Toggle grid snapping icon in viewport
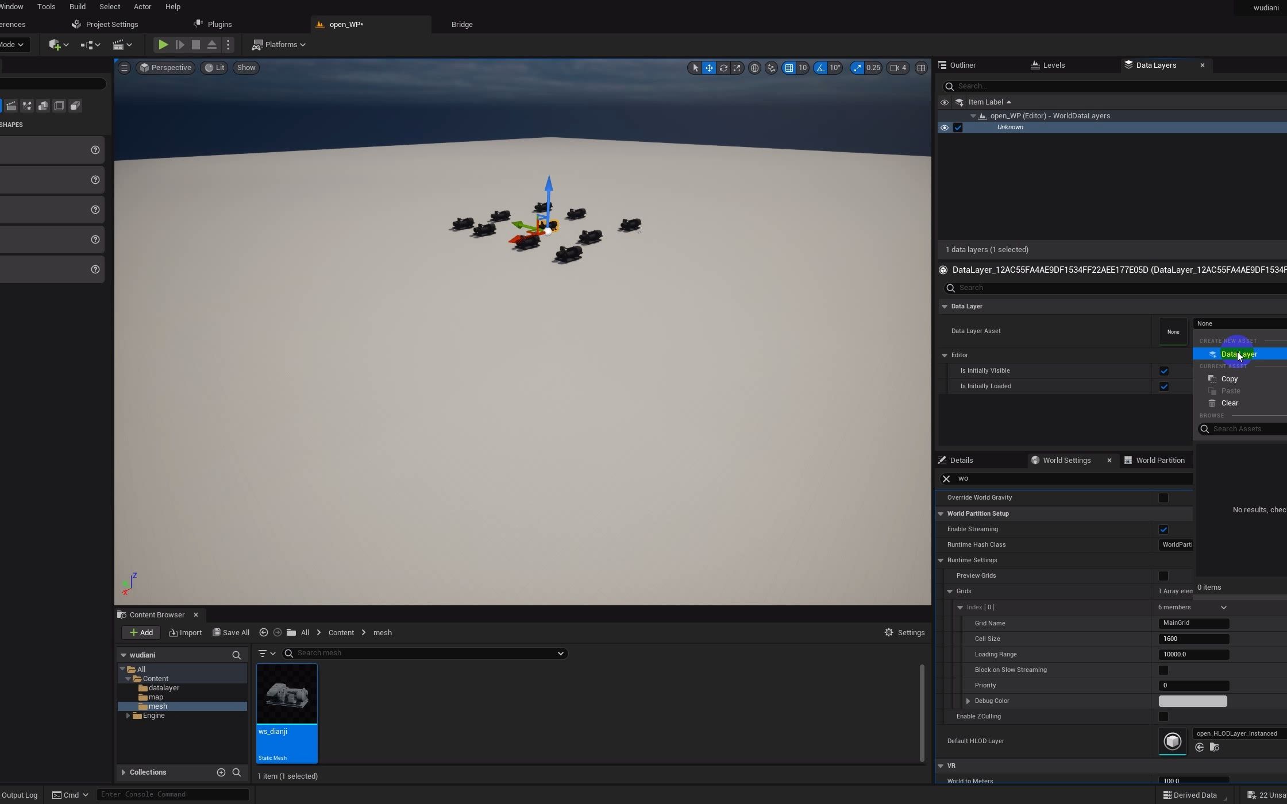Screen dimensions: 1287x804 (x=789, y=68)
